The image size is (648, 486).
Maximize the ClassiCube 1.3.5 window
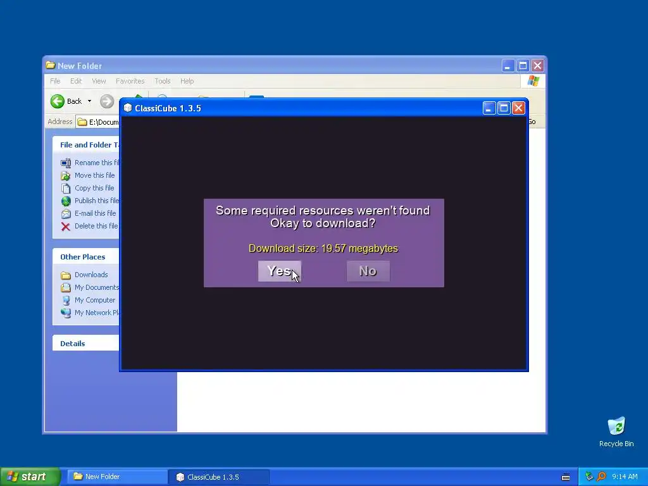coord(504,108)
